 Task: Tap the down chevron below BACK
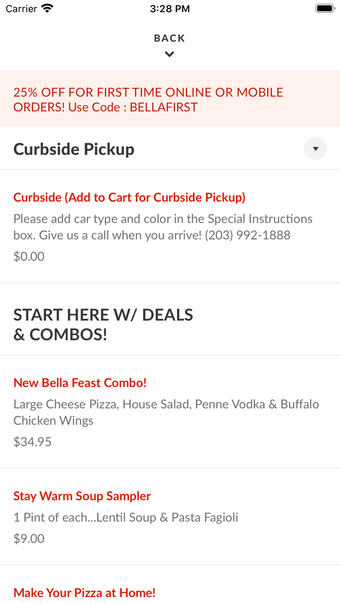(x=170, y=54)
